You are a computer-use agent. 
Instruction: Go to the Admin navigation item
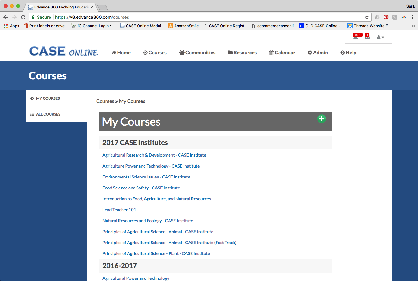tap(318, 53)
